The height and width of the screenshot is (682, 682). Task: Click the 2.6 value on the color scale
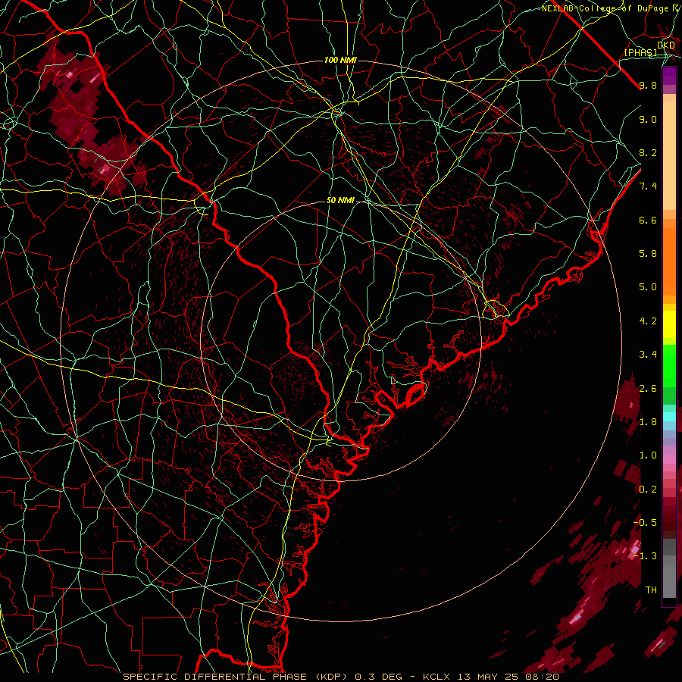click(x=648, y=389)
